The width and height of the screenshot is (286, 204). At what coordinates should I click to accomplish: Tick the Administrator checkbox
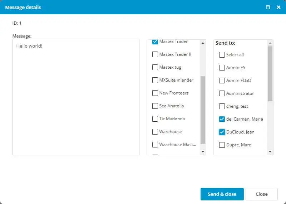coord(222,93)
